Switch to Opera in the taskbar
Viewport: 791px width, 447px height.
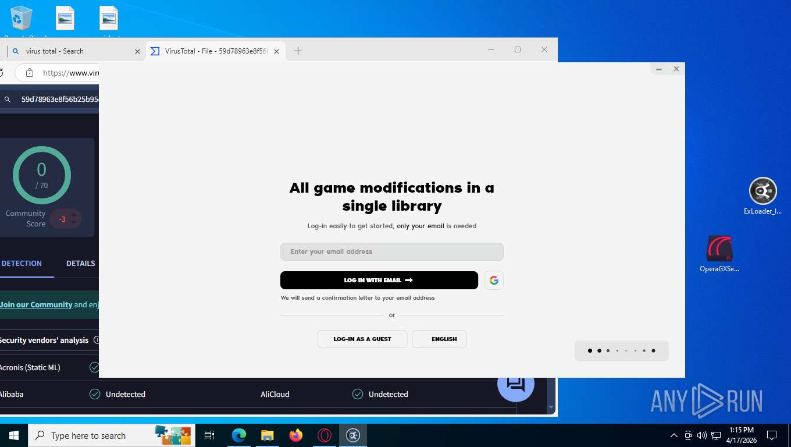coord(325,435)
